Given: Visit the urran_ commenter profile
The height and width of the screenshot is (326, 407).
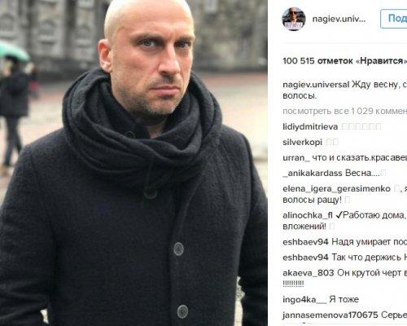Looking at the screenshot, I should 296,158.
